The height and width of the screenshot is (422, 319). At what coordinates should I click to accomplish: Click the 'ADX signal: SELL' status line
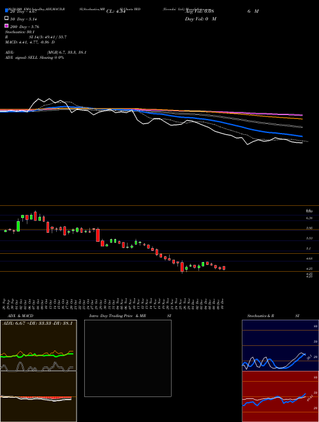34,58
